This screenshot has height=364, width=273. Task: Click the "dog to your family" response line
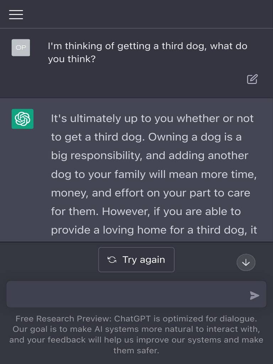click(154, 175)
